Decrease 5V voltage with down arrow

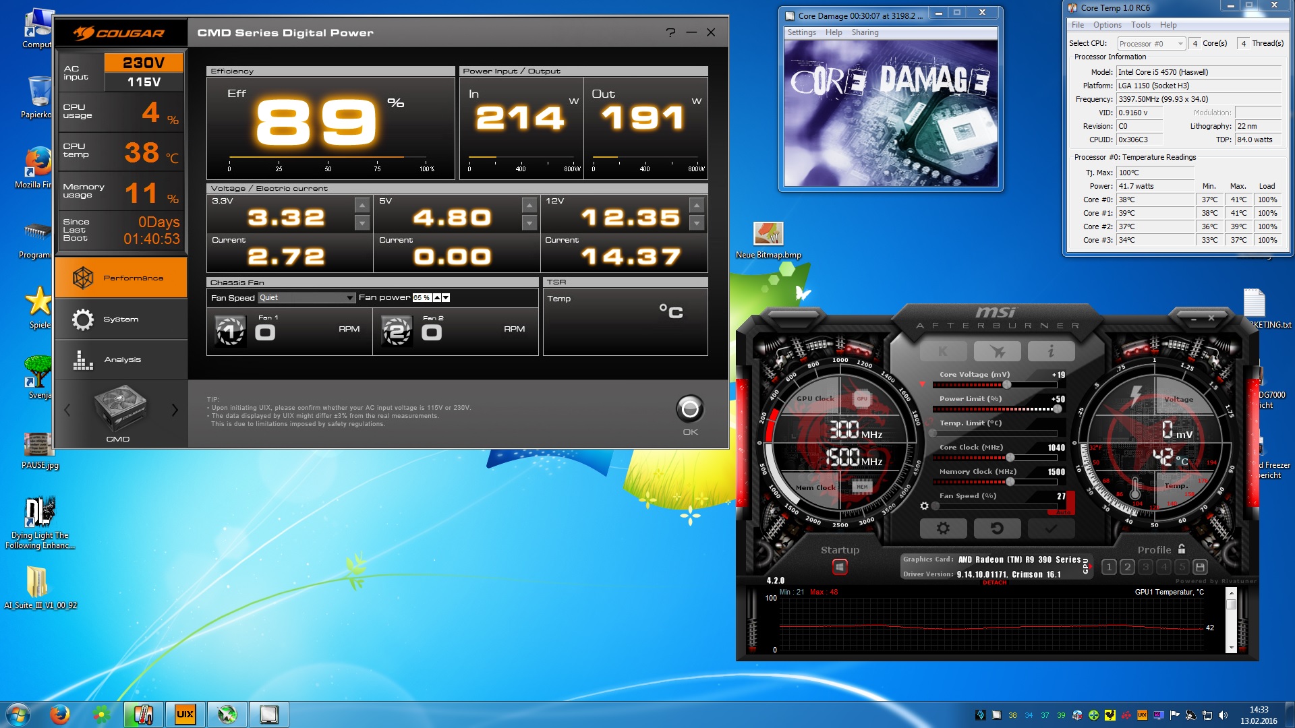[529, 222]
